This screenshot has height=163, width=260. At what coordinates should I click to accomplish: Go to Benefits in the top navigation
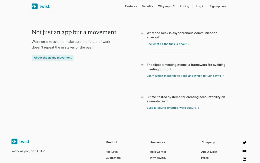pyautogui.click(x=148, y=6)
